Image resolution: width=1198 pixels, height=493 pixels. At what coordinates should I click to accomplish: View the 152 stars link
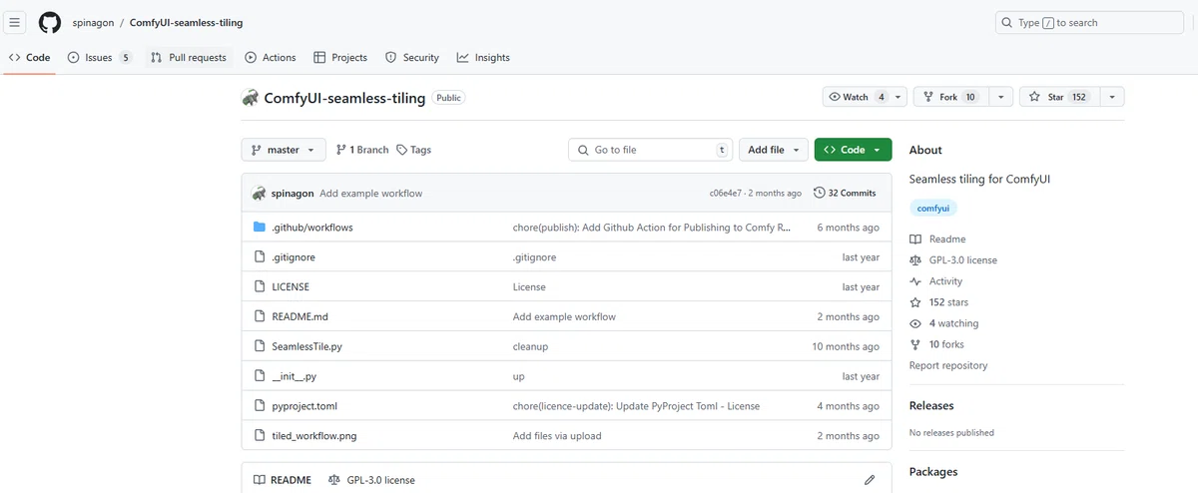click(x=938, y=302)
